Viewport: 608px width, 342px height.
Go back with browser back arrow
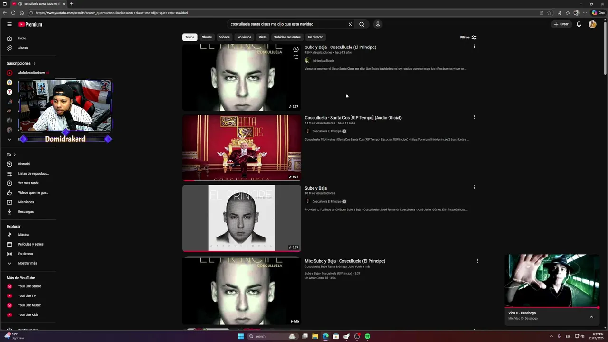[x=5, y=13]
